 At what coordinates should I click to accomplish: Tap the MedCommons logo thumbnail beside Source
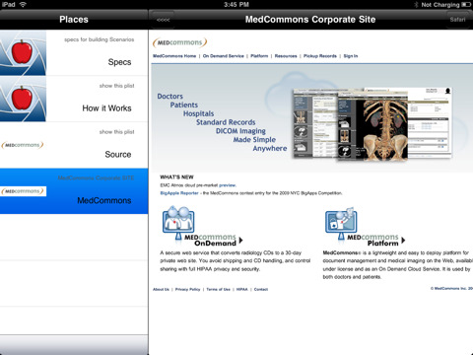[23, 145]
